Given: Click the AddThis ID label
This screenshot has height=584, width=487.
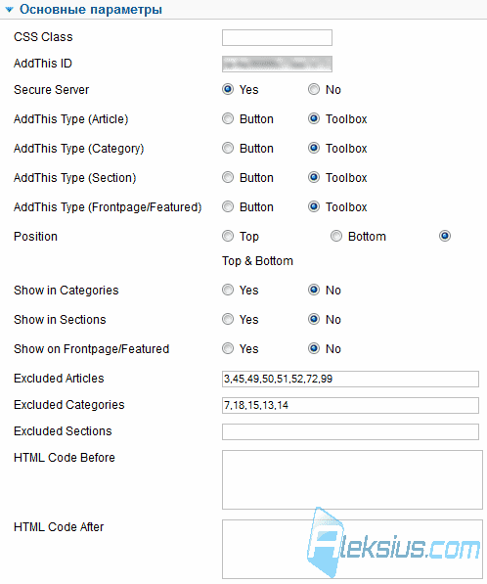Looking at the screenshot, I should point(43,64).
